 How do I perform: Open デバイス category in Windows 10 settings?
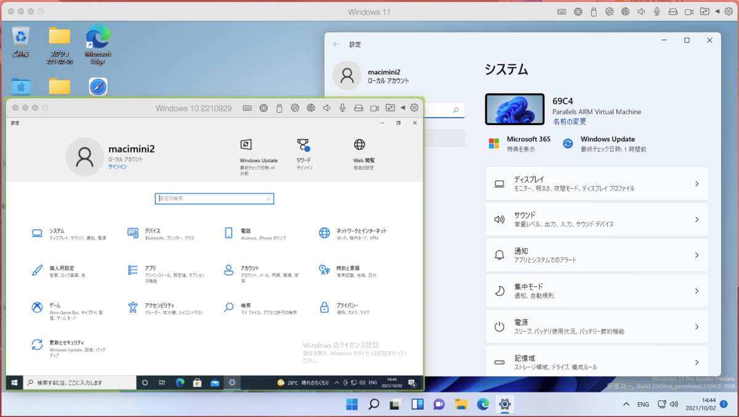[161, 233]
